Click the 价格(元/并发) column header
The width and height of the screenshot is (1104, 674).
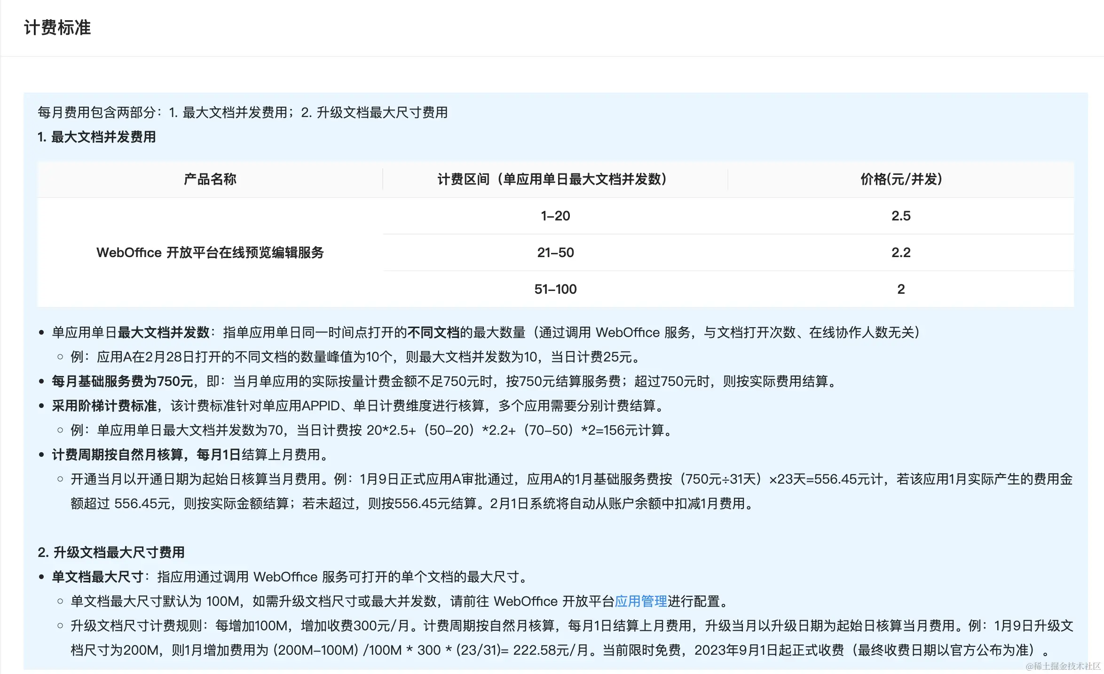[900, 179]
